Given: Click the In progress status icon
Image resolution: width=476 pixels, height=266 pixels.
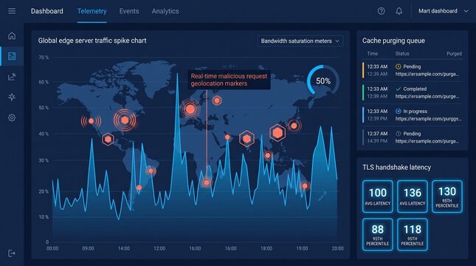Looking at the screenshot, I should point(399,112).
